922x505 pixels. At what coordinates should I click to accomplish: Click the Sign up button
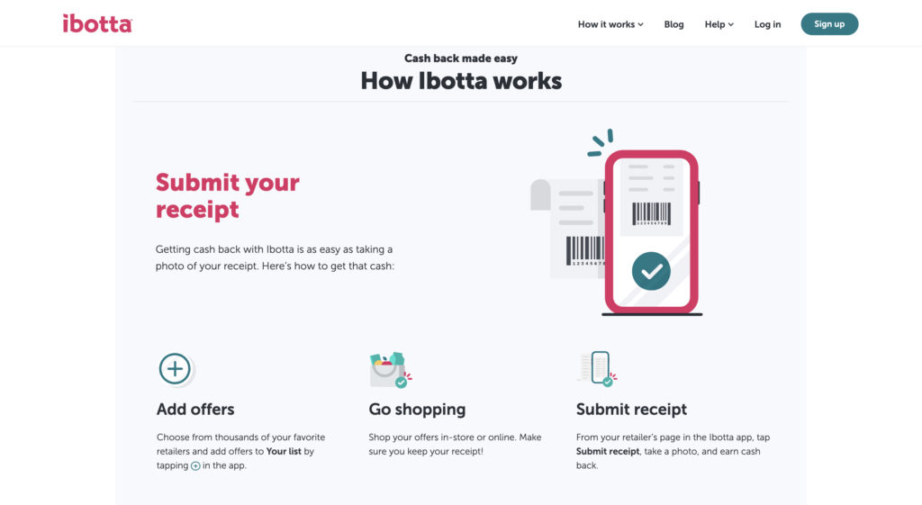(829, 24)
